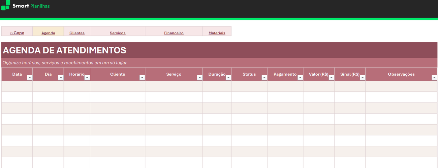Click the Smart Planilhas logo icon
This screenshot has height=168, width=438.
(x=6, y=5)
